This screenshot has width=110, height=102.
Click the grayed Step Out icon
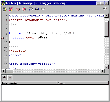43,9
